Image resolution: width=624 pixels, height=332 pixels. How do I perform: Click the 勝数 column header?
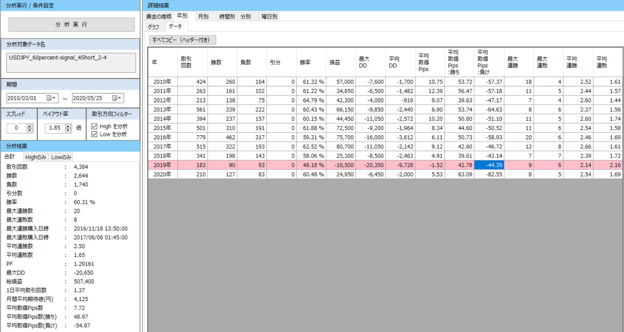(x=222, y=62)
